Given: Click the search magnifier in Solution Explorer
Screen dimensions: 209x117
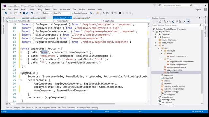Looking at the screenshot, I should tap(200, 25).
